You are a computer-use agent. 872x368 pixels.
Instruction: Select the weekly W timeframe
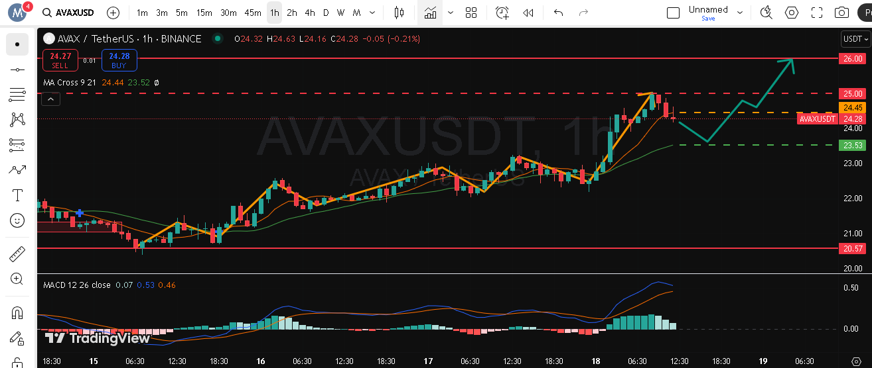click(340, 13)
